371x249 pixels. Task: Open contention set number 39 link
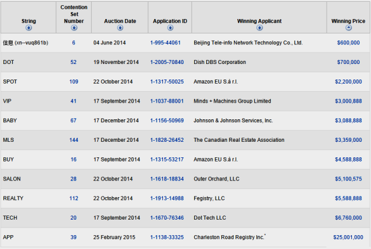[x=73, y=237]
